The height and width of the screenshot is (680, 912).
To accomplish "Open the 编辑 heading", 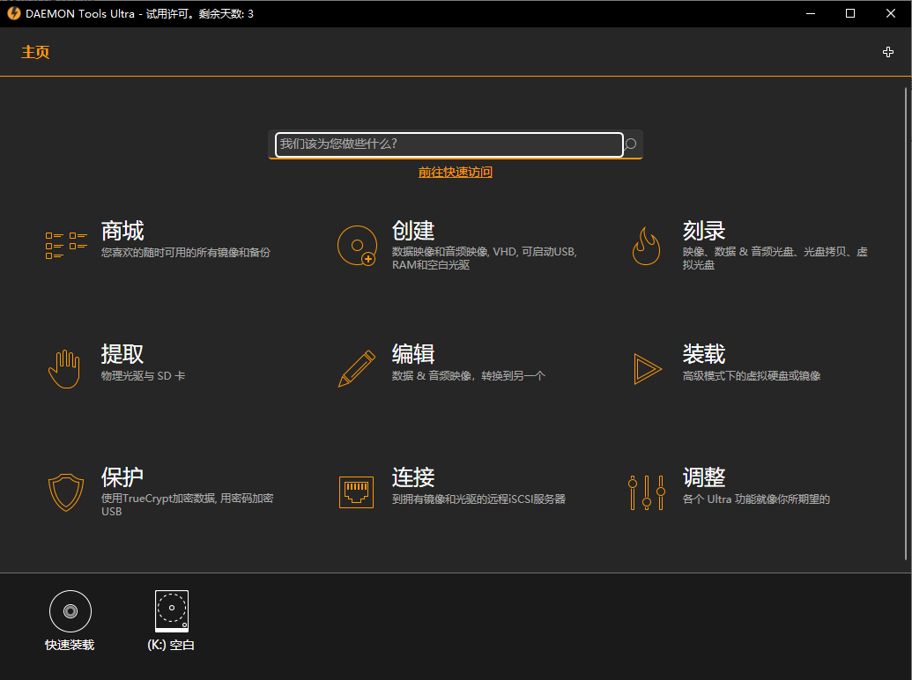I will [x=413, y=354].
